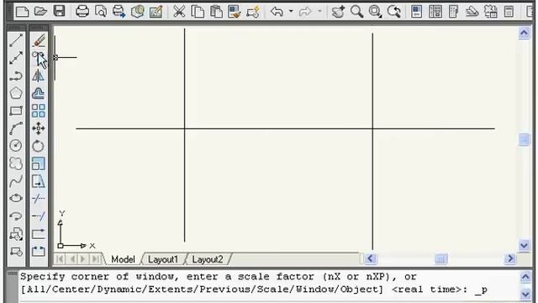Screen dimensions: 538x303
Task: Select the Erase modify tool
Action: tap(39, 40)
